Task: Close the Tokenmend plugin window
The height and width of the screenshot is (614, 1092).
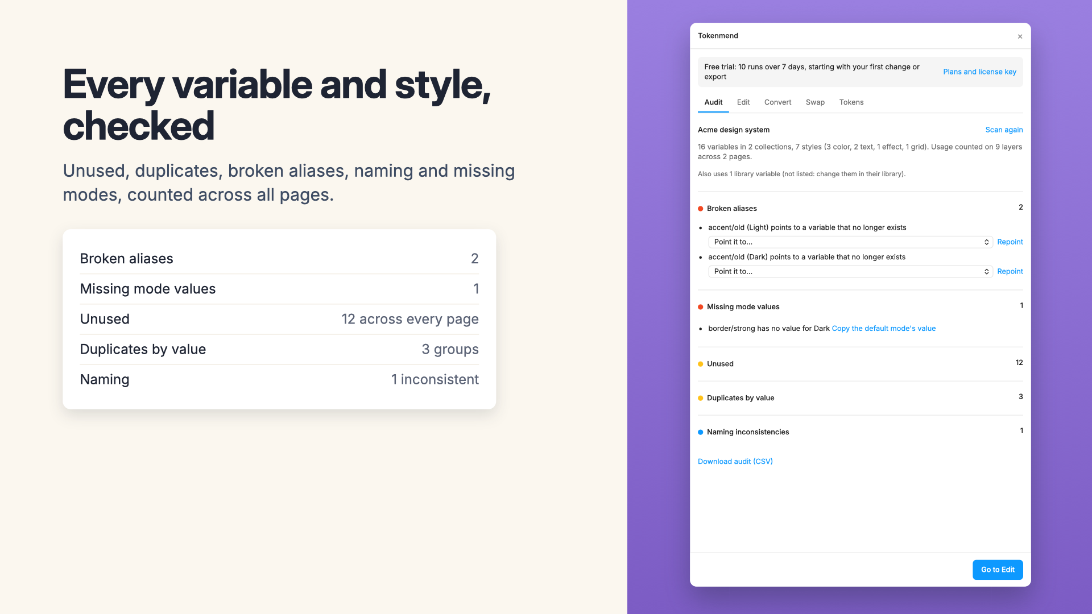Action: click(x=1020, y=36)
